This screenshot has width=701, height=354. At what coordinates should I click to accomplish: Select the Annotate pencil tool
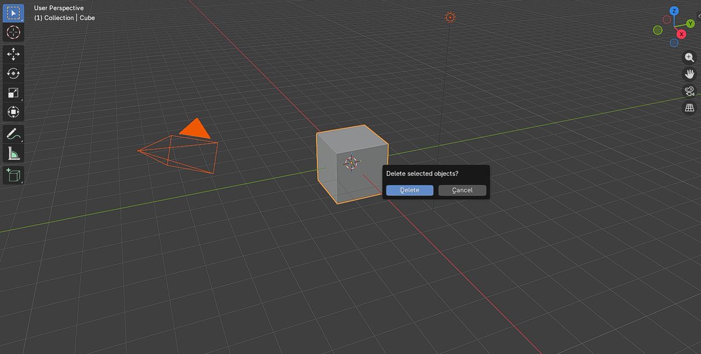pos(13,134)
